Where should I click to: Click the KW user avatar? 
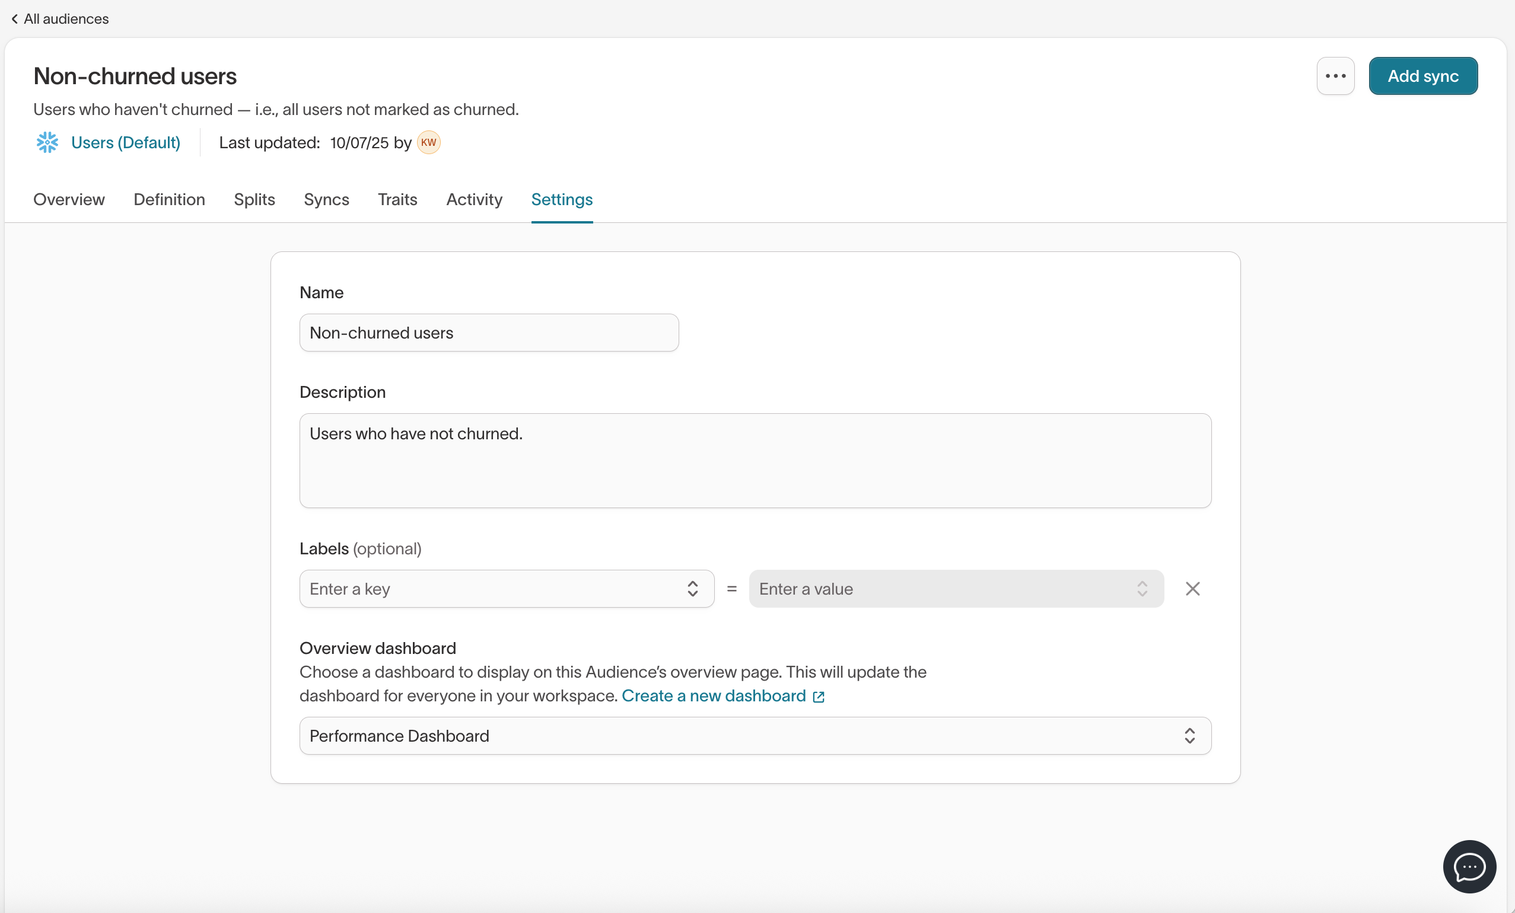pos(428,142)
